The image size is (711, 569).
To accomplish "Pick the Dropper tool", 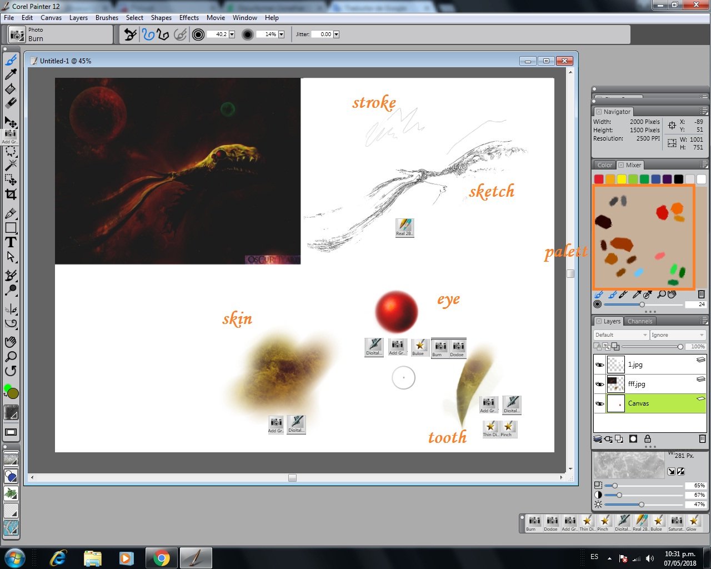I will (x=11, y=74).
